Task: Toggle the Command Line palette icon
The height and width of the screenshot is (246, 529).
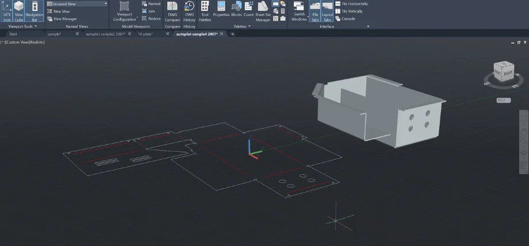Action: tap(275, 3)
